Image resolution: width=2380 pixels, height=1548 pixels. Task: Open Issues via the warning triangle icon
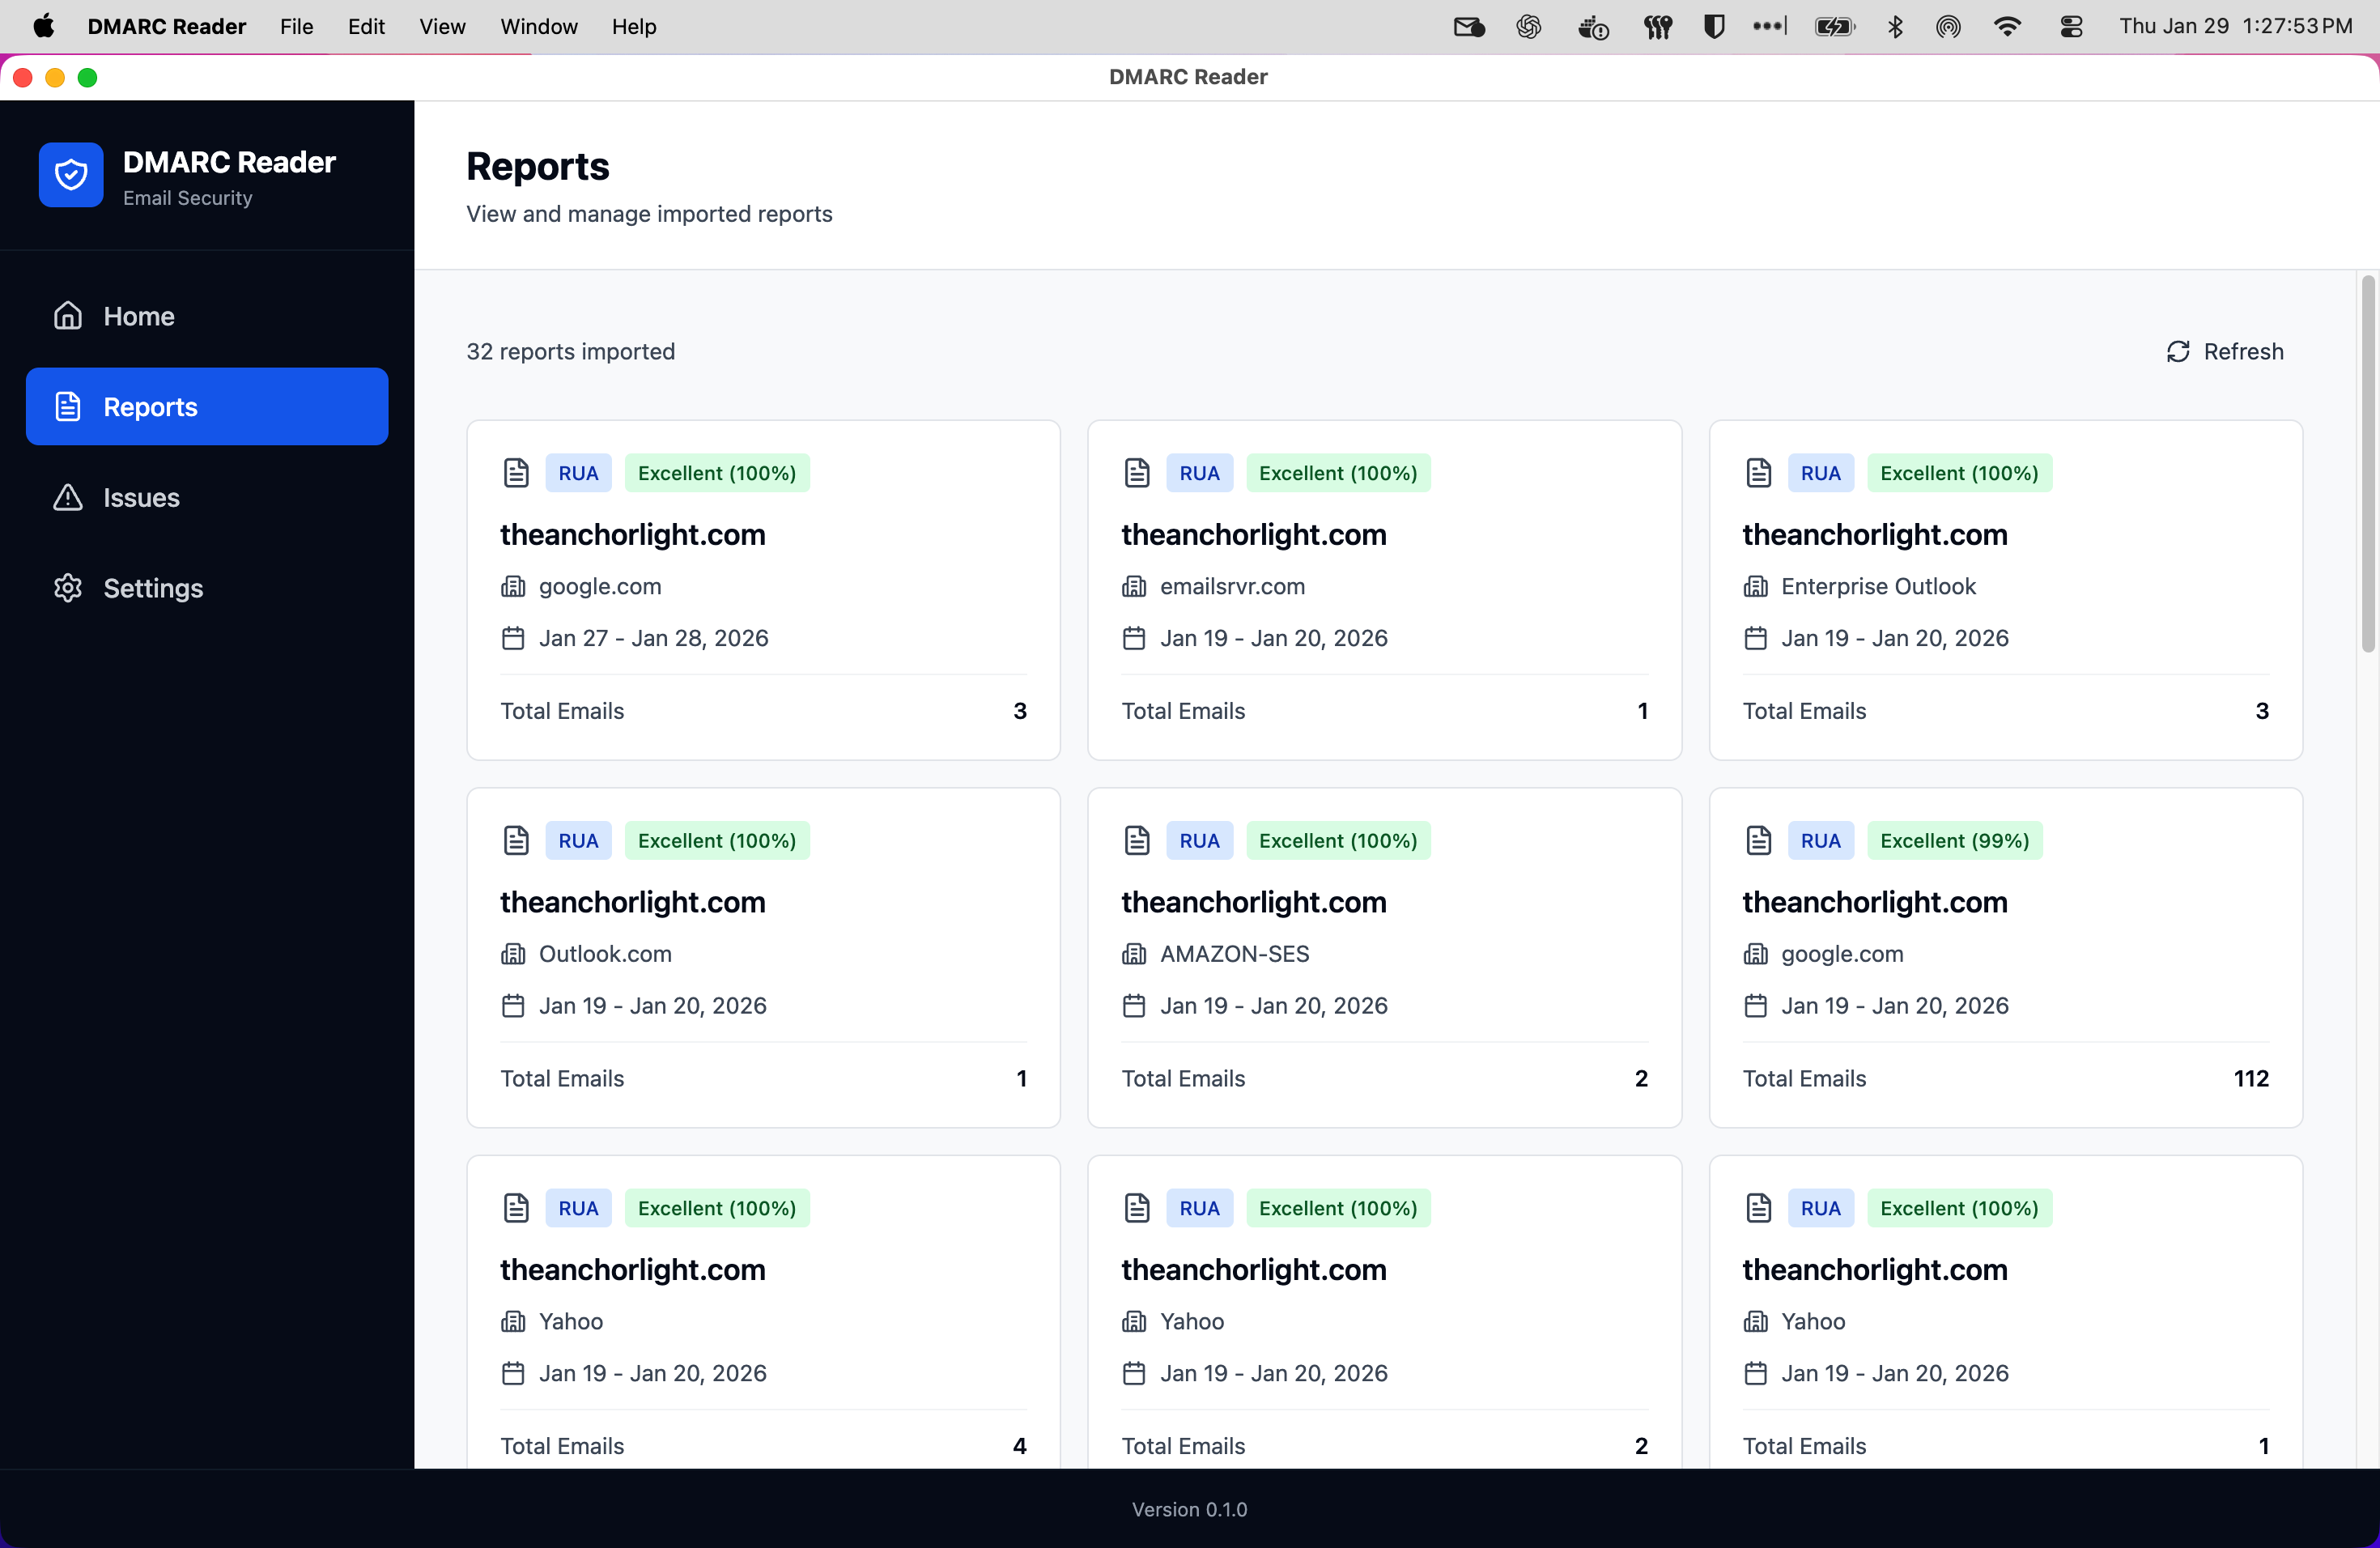point(67,497)
